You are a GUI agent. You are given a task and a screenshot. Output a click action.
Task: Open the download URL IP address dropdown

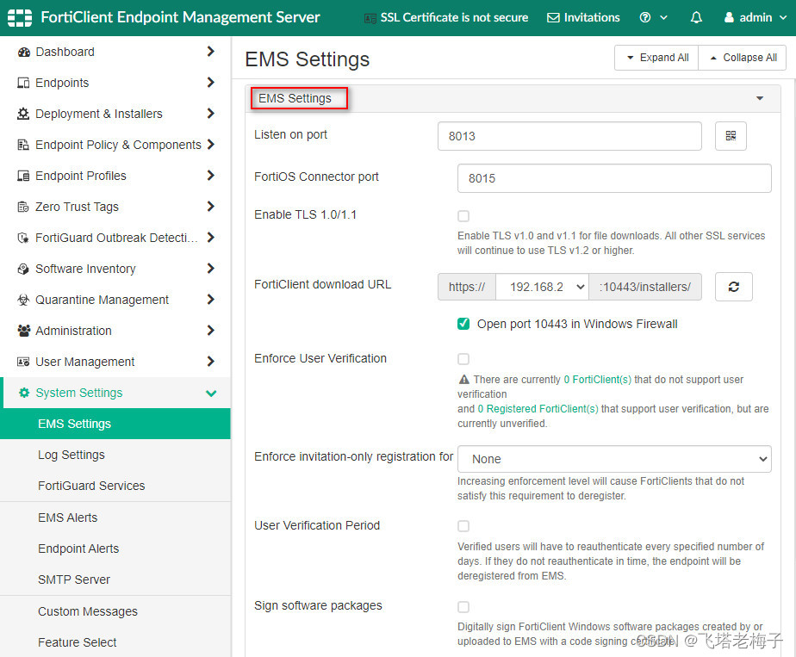[542, 287]
